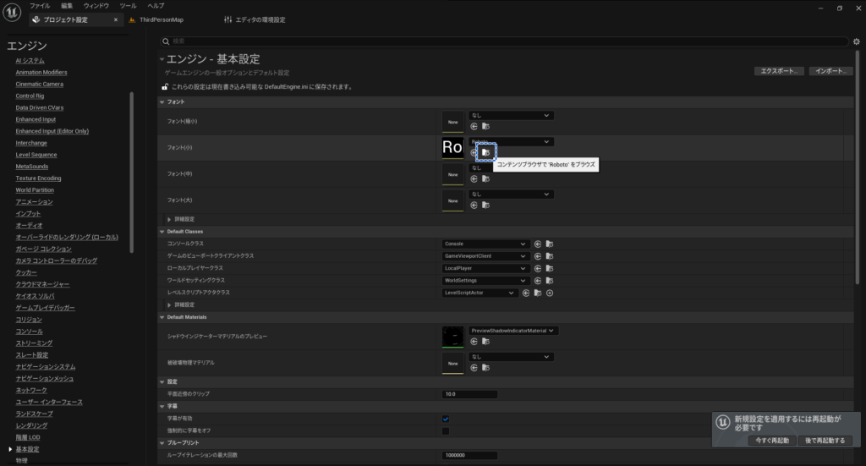The height and width of the screenshot is (466, 866).
Task: Open Enhanced Input settings category
Action: [36, 120]
